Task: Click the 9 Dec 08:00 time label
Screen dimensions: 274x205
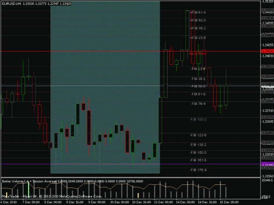Action: pos(96,202)
